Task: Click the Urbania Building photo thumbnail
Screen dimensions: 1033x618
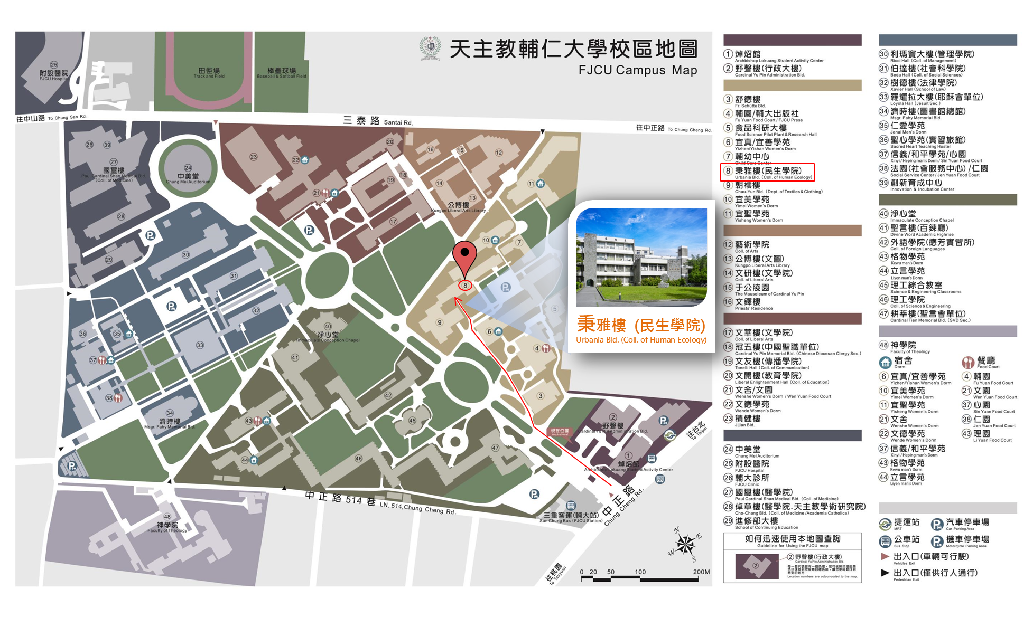Action: pos(641,257)
